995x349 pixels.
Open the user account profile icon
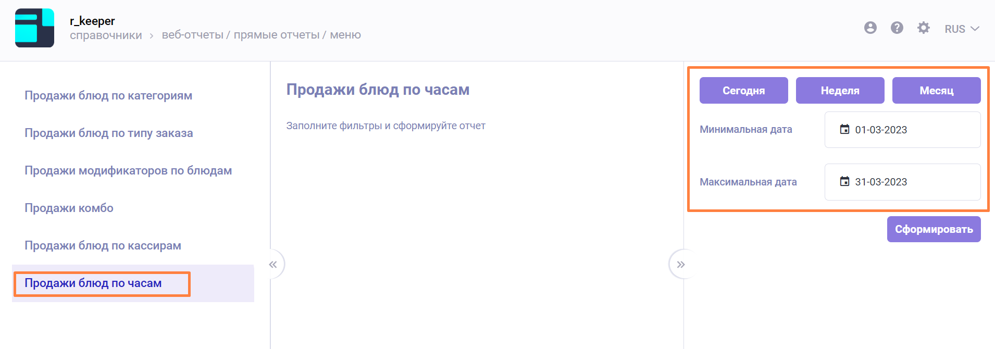870,28
